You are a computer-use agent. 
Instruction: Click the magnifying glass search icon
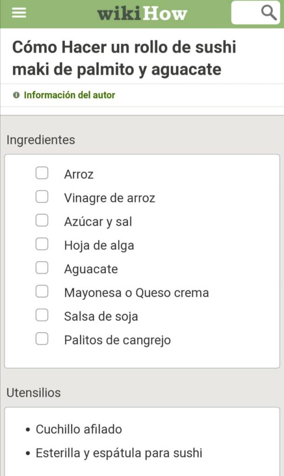[x=269, y=13]
